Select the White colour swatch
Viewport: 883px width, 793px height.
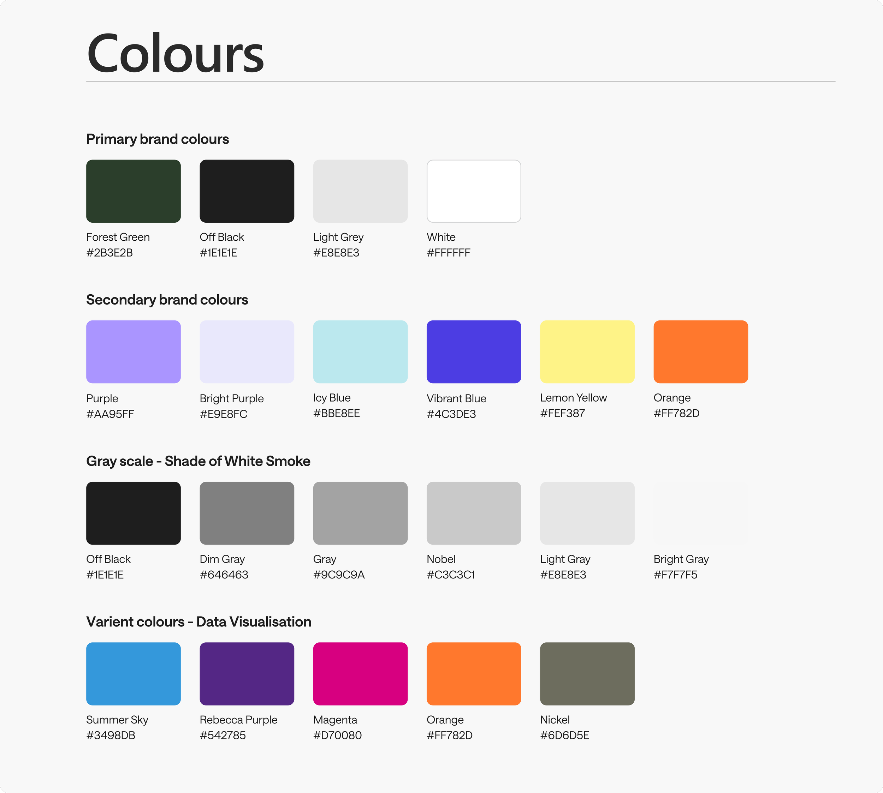(474, 191)
